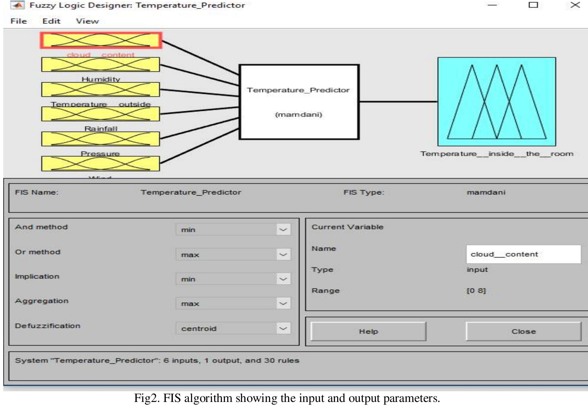588x418 pixels.
Task: Select the Humidity input variable box
Action: 101,65
